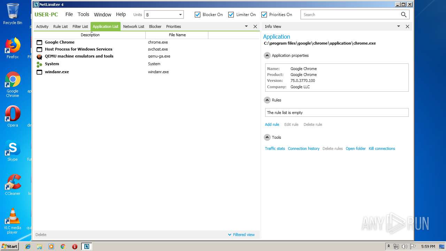Screen dimensions: 446x251
Task: Collapse Application properties section
Action: [267, 55]
